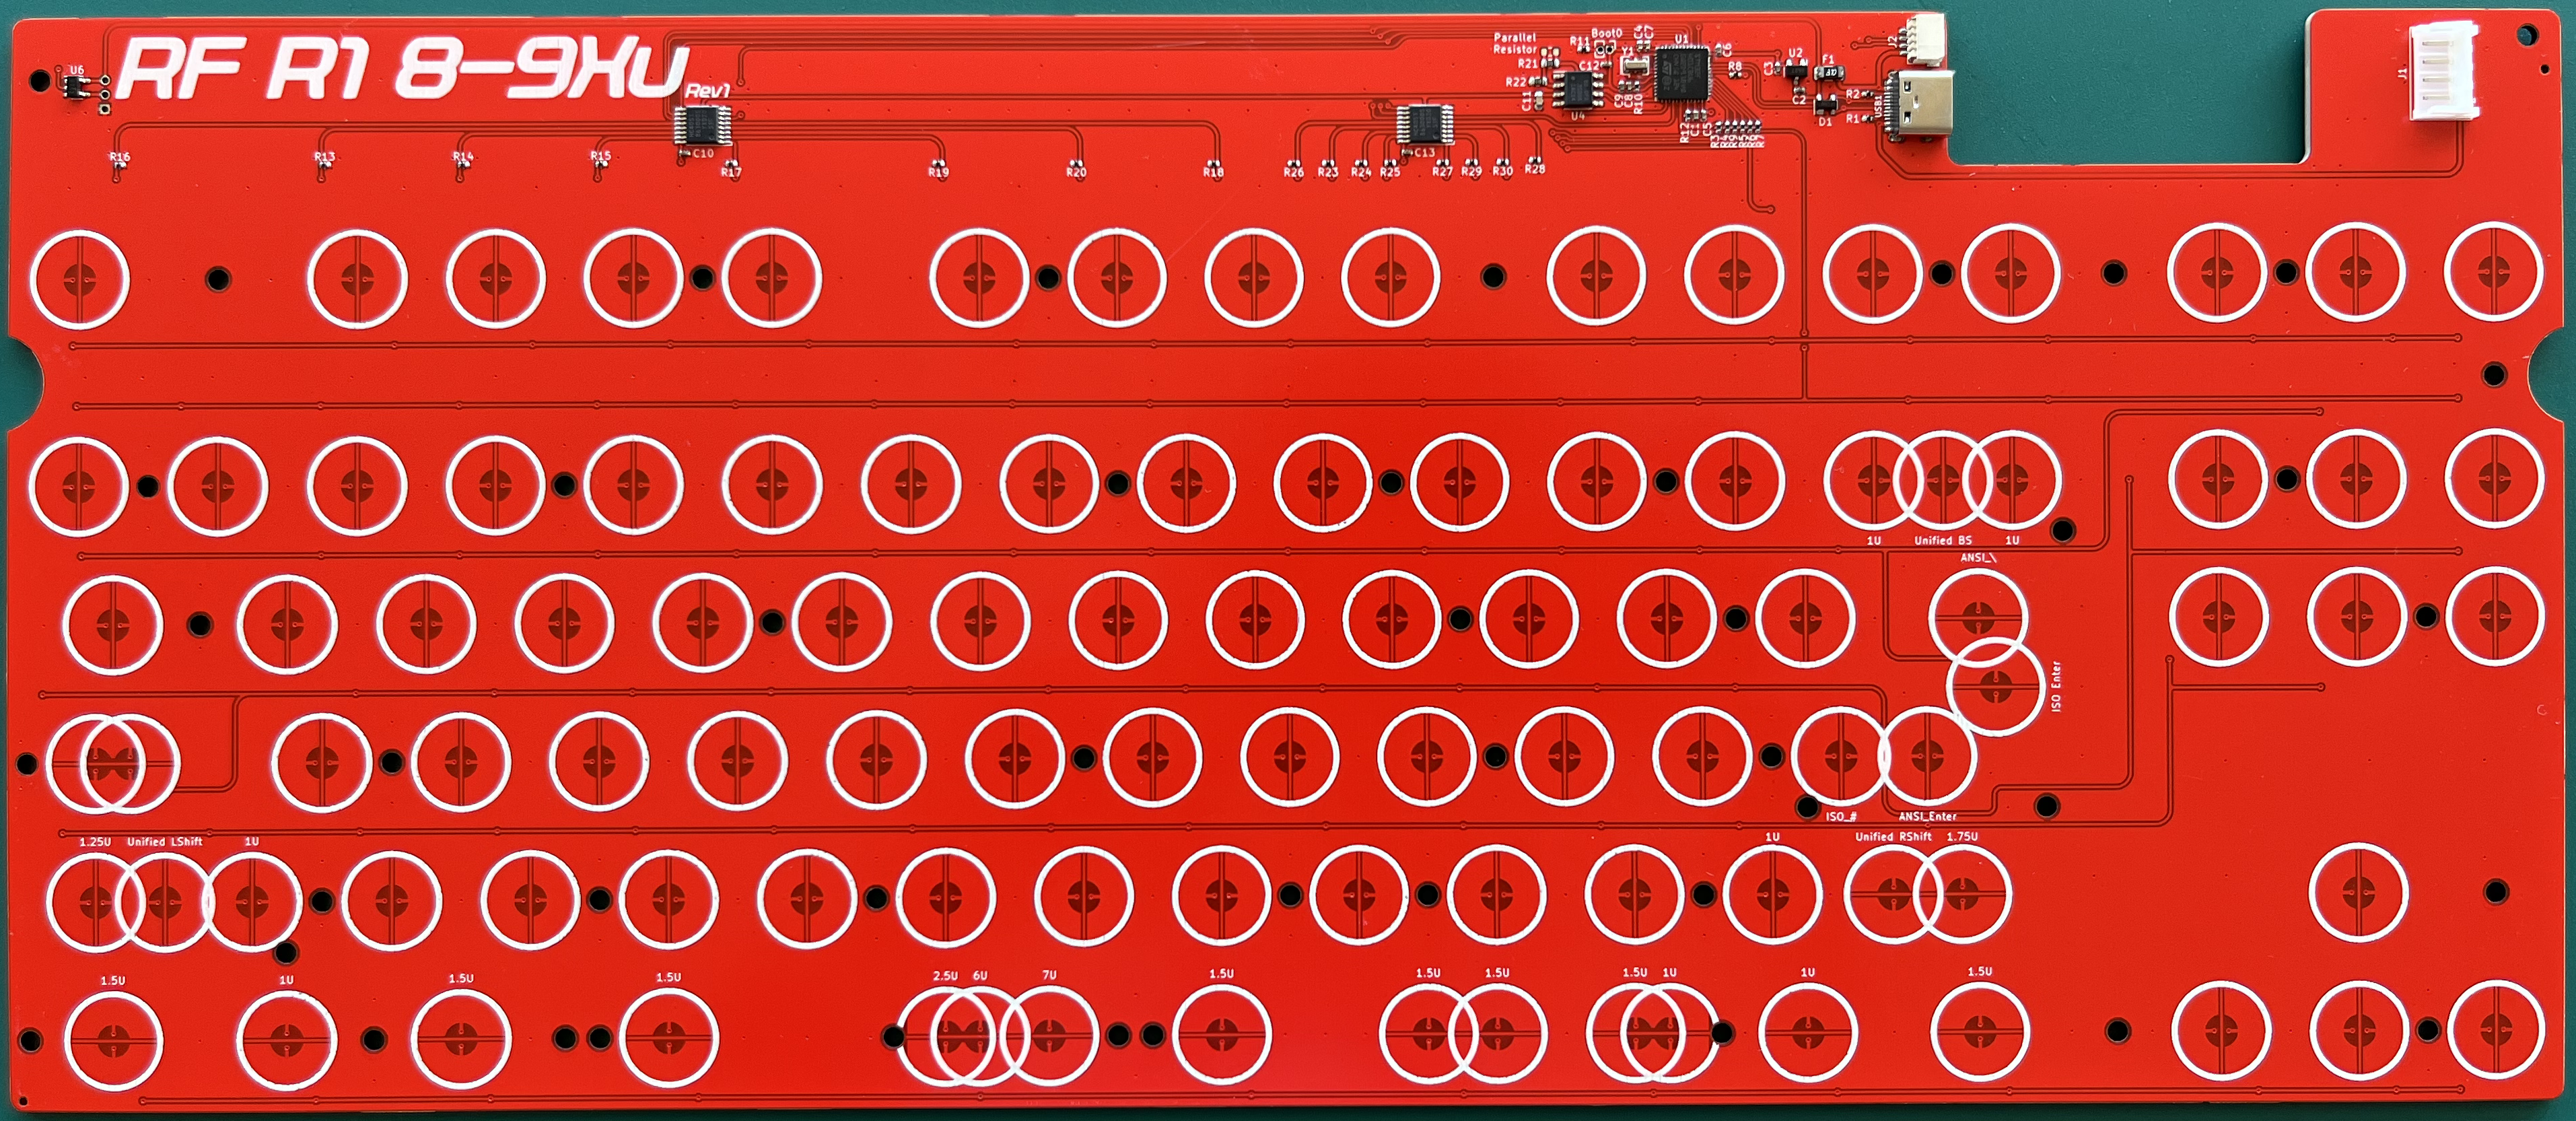Viewport: 2576px width, 1121px height.
Task: Click the U1 STM32 microcontroller
Action: coord(1683,74)
